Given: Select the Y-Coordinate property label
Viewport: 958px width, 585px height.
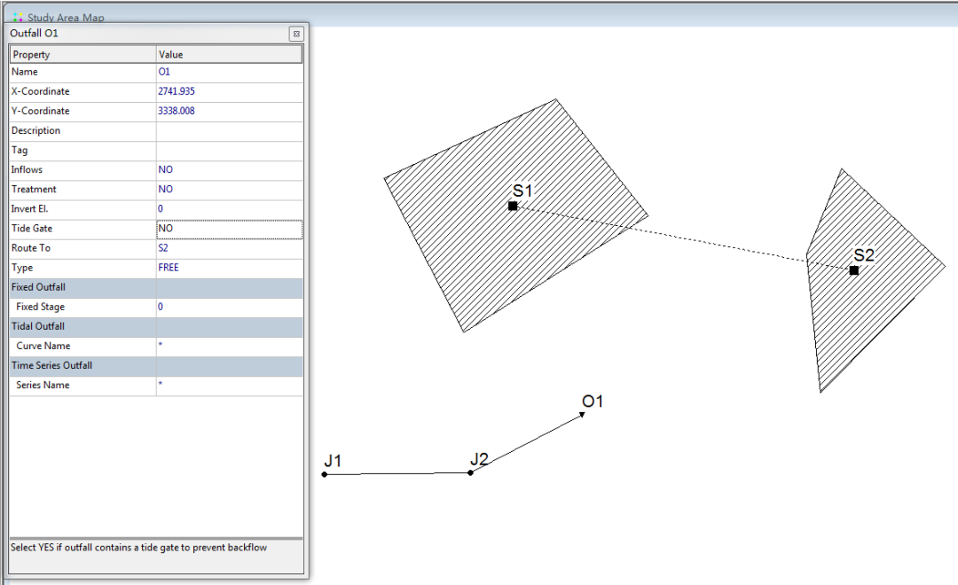Looking at the screenshot, I should [x=40, y=111].
